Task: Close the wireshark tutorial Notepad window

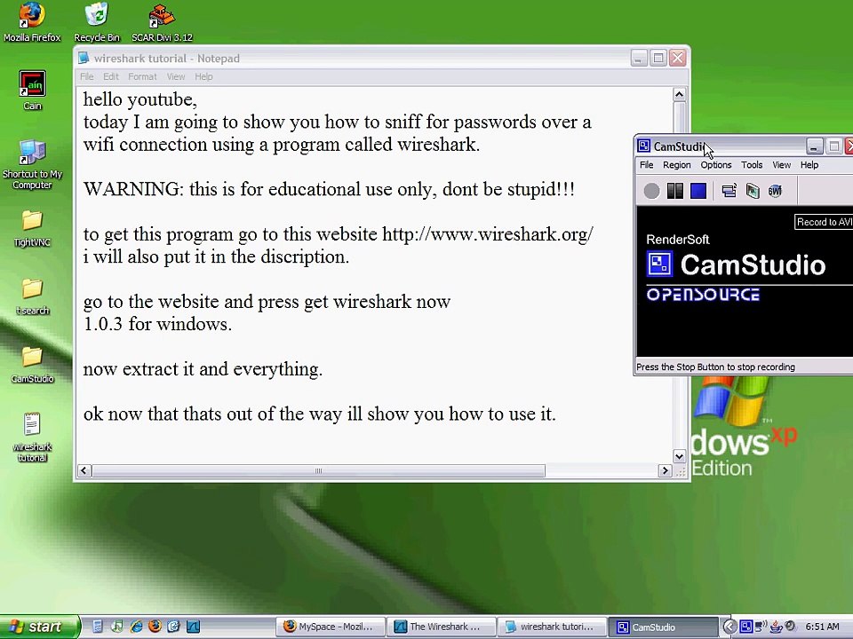Action: tap(677, 58)
